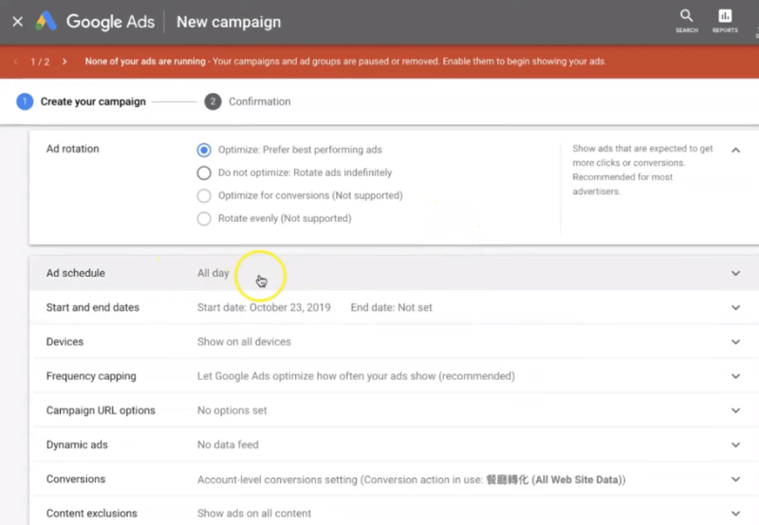Select Optimize: Prefer best performing ads
The height and width of the screenshot is (525, 759).
204,150
